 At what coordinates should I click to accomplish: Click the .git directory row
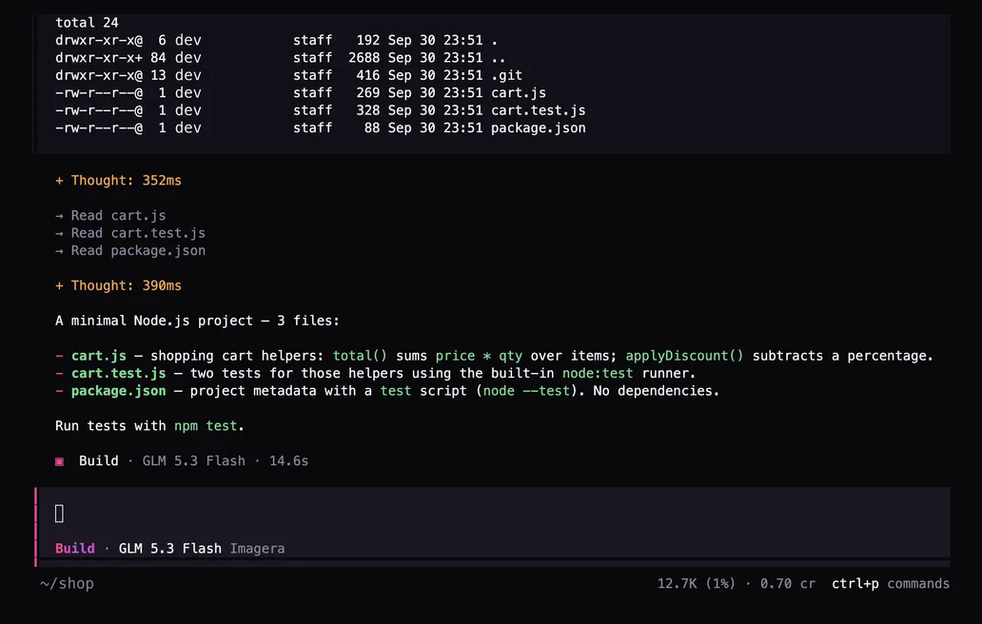click(288, 75)
